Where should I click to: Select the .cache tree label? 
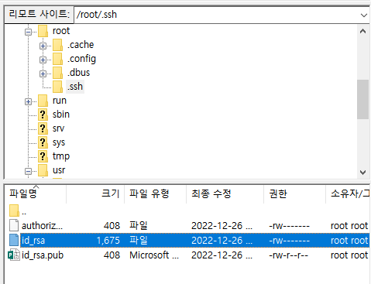[x=81, y=45]
